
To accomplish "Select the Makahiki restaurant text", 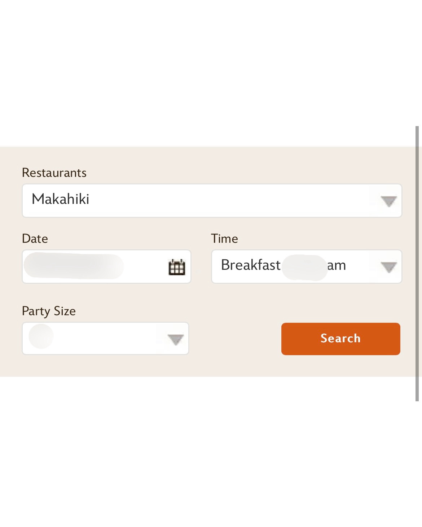I will tap(61, 200).
